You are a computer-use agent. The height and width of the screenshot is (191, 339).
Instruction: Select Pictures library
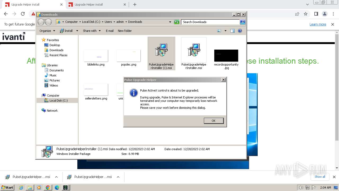[55, 80]
